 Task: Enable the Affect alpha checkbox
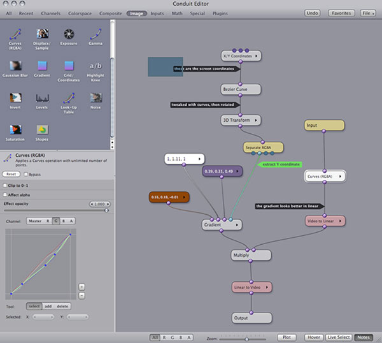pyautogui.click(x=5, y=194)
